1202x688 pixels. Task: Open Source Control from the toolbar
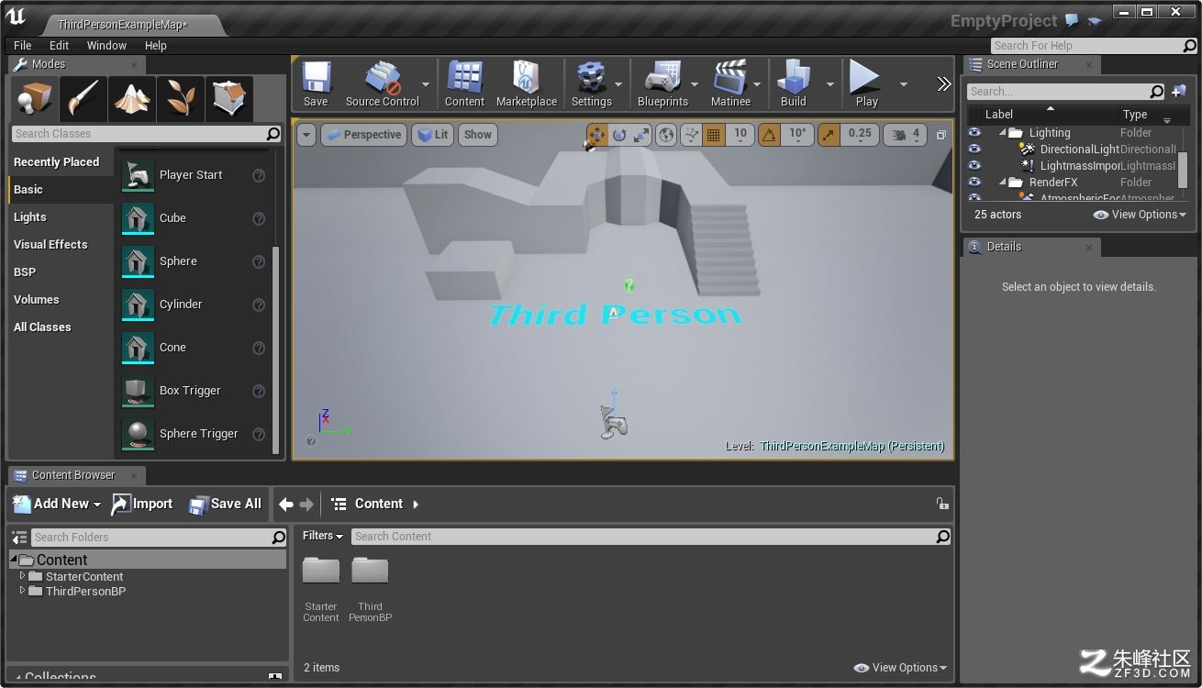pyautogui.click(x=382, y=84)
